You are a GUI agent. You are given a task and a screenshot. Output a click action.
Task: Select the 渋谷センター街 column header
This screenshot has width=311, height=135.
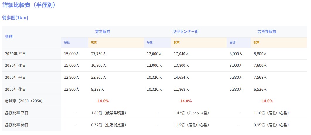pyautogui.click(x=185, y=31)
